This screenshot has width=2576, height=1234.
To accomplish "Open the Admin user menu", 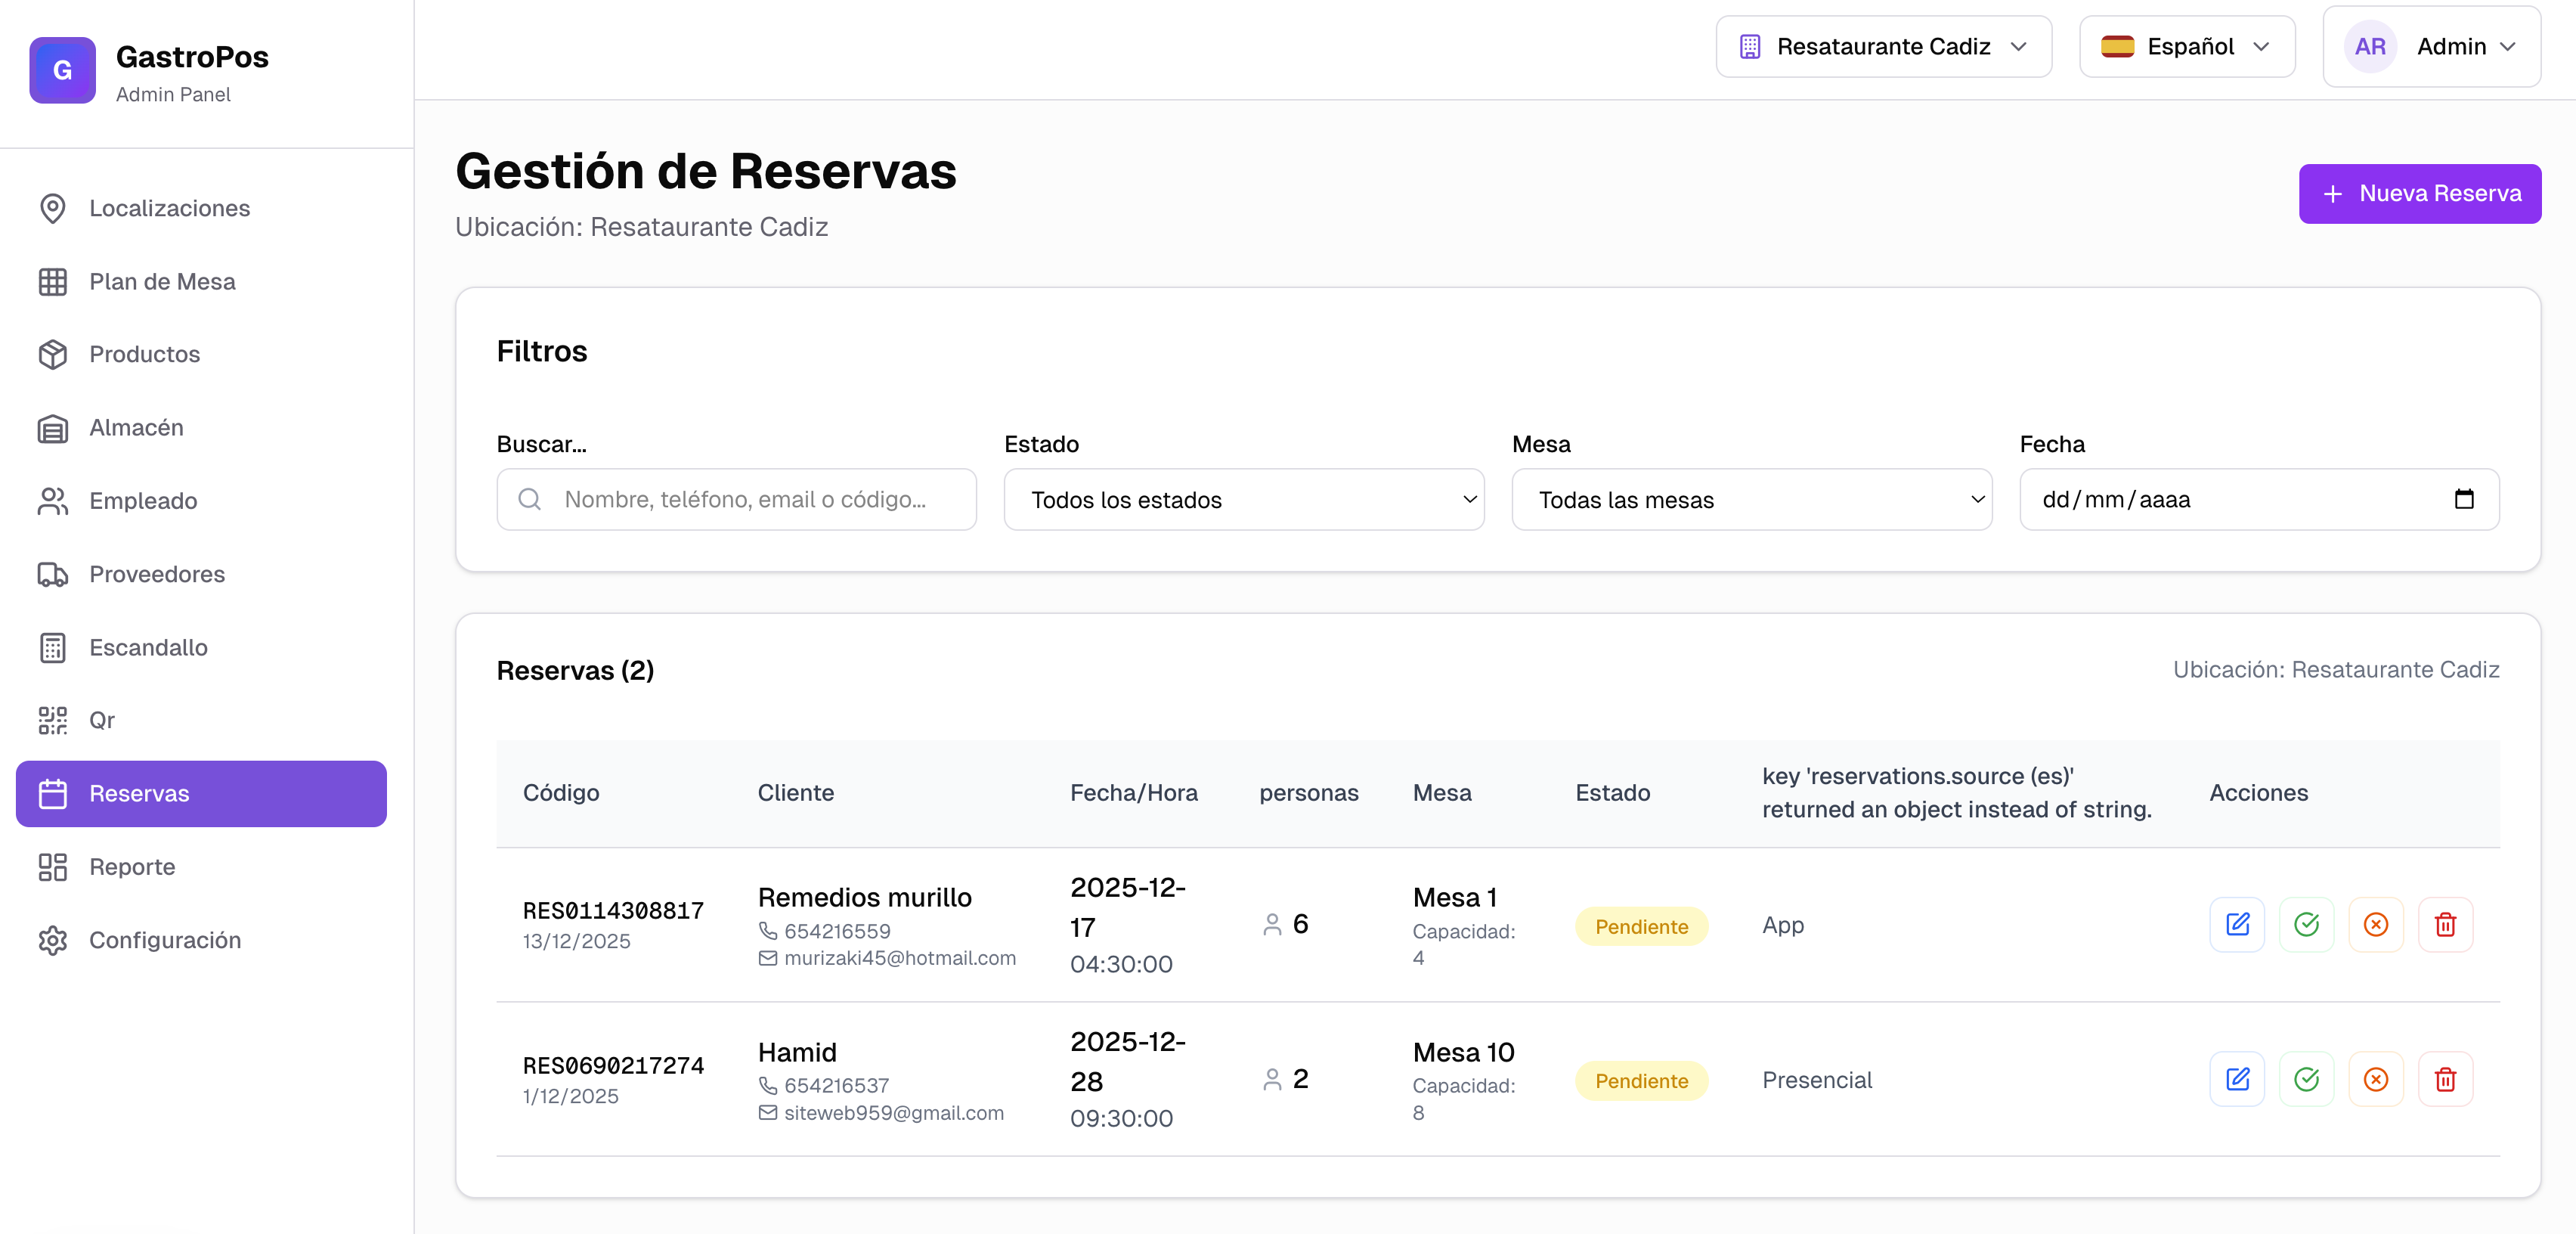I will [2431, 47].
